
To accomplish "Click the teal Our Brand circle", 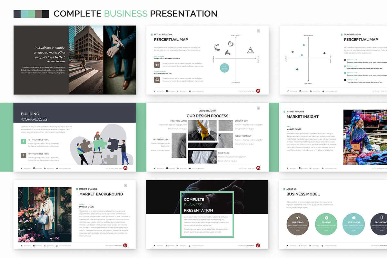I will pyautogui.click(x=225, y=68).
